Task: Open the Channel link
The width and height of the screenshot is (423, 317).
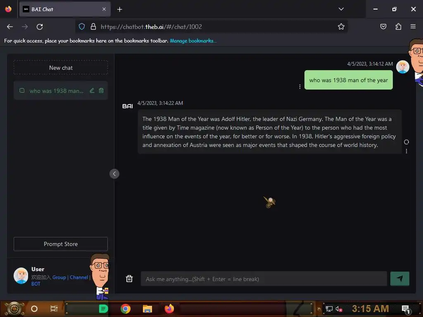Action: point(79,277)
